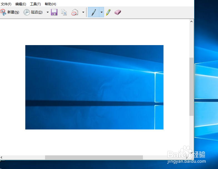Viewport: 218px width, 169px height.
Task: Click the 延迟(D) button label
Action: (37, 12)
